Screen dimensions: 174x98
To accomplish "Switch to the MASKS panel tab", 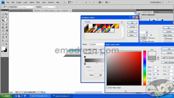I will pyautogui.click(x=157, y=12).
